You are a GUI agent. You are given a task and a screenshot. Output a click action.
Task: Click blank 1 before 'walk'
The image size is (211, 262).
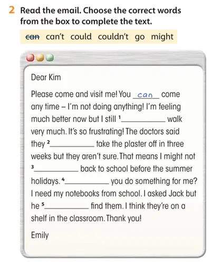coord(143,119)
